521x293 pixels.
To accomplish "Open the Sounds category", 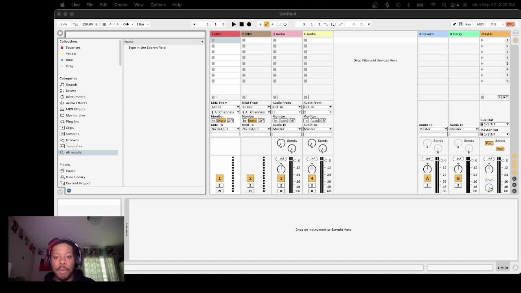I will click(x=72, y=85).
